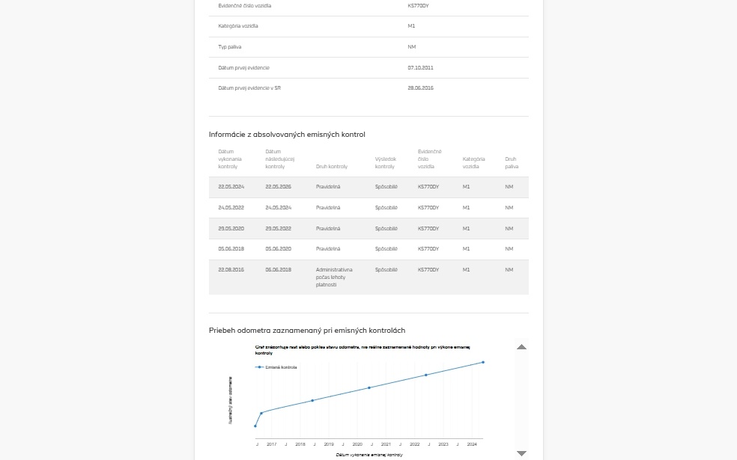Click the 2018 data point on chart

click(x=312, y=400)
